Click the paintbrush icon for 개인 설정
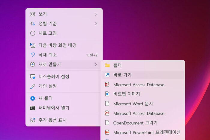This screenshot has width=210, height=140. pos(32,86)
